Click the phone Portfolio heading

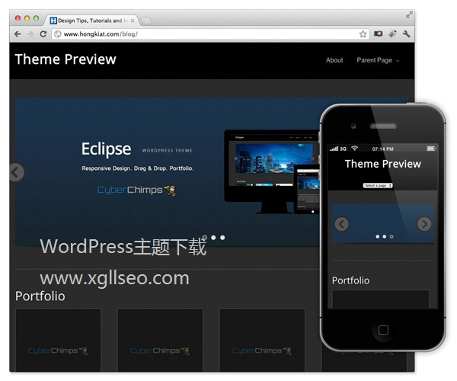click(351, 280)
